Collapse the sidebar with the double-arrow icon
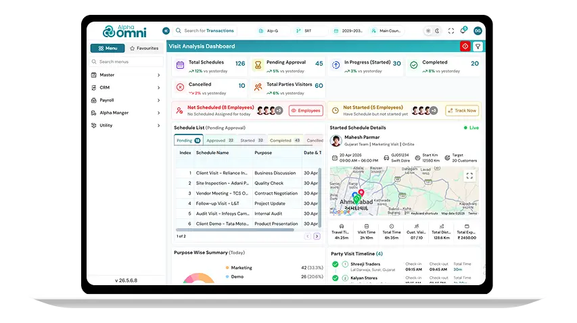 click(166, 31)
